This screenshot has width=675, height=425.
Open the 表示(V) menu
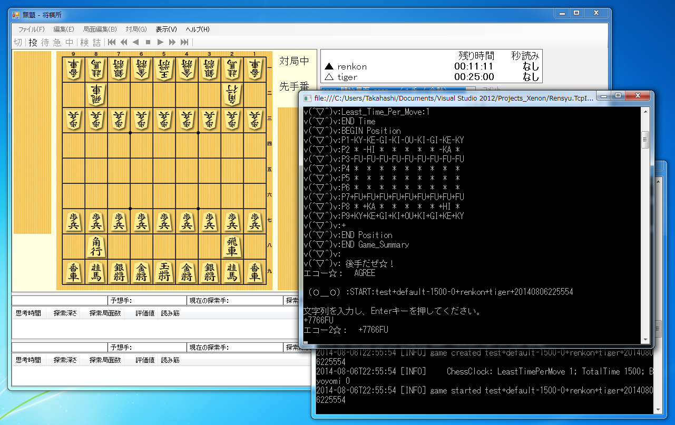click(167, 29)
